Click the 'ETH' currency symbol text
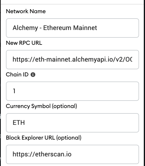The height and width of the screenshot is (166, 145). click(x=19, y=123)
